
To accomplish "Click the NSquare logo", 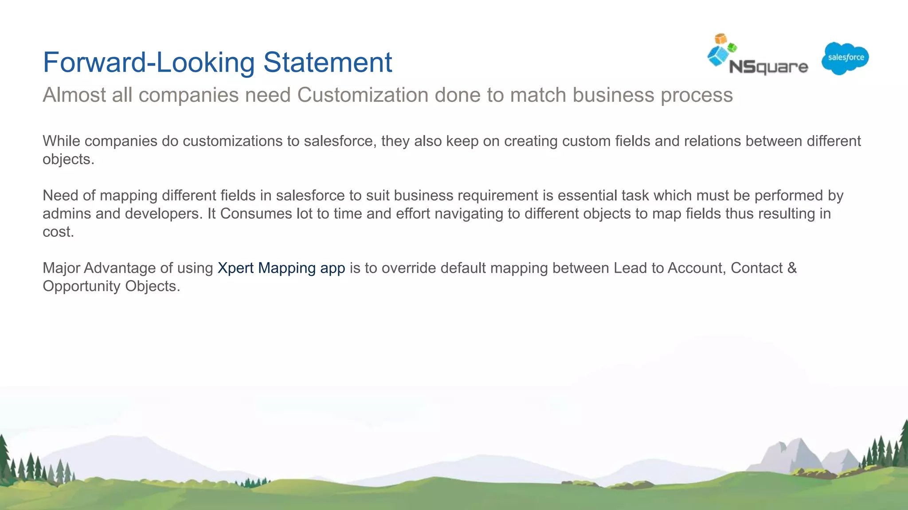I will pyautogui.click(x=757, y=55).
